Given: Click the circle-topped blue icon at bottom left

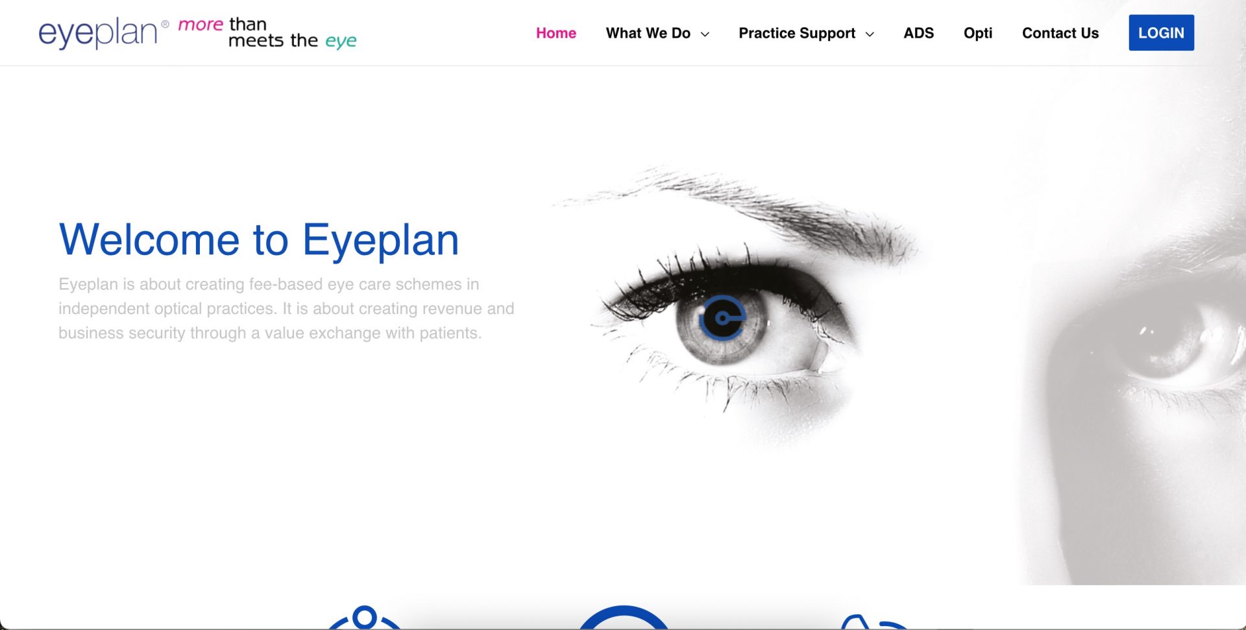Looking at the screenshot, I should [x=365, y=618].
